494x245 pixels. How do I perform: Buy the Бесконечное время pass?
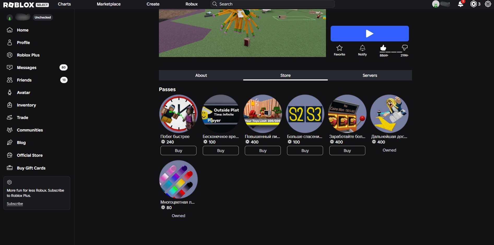[x=221, y=150]
